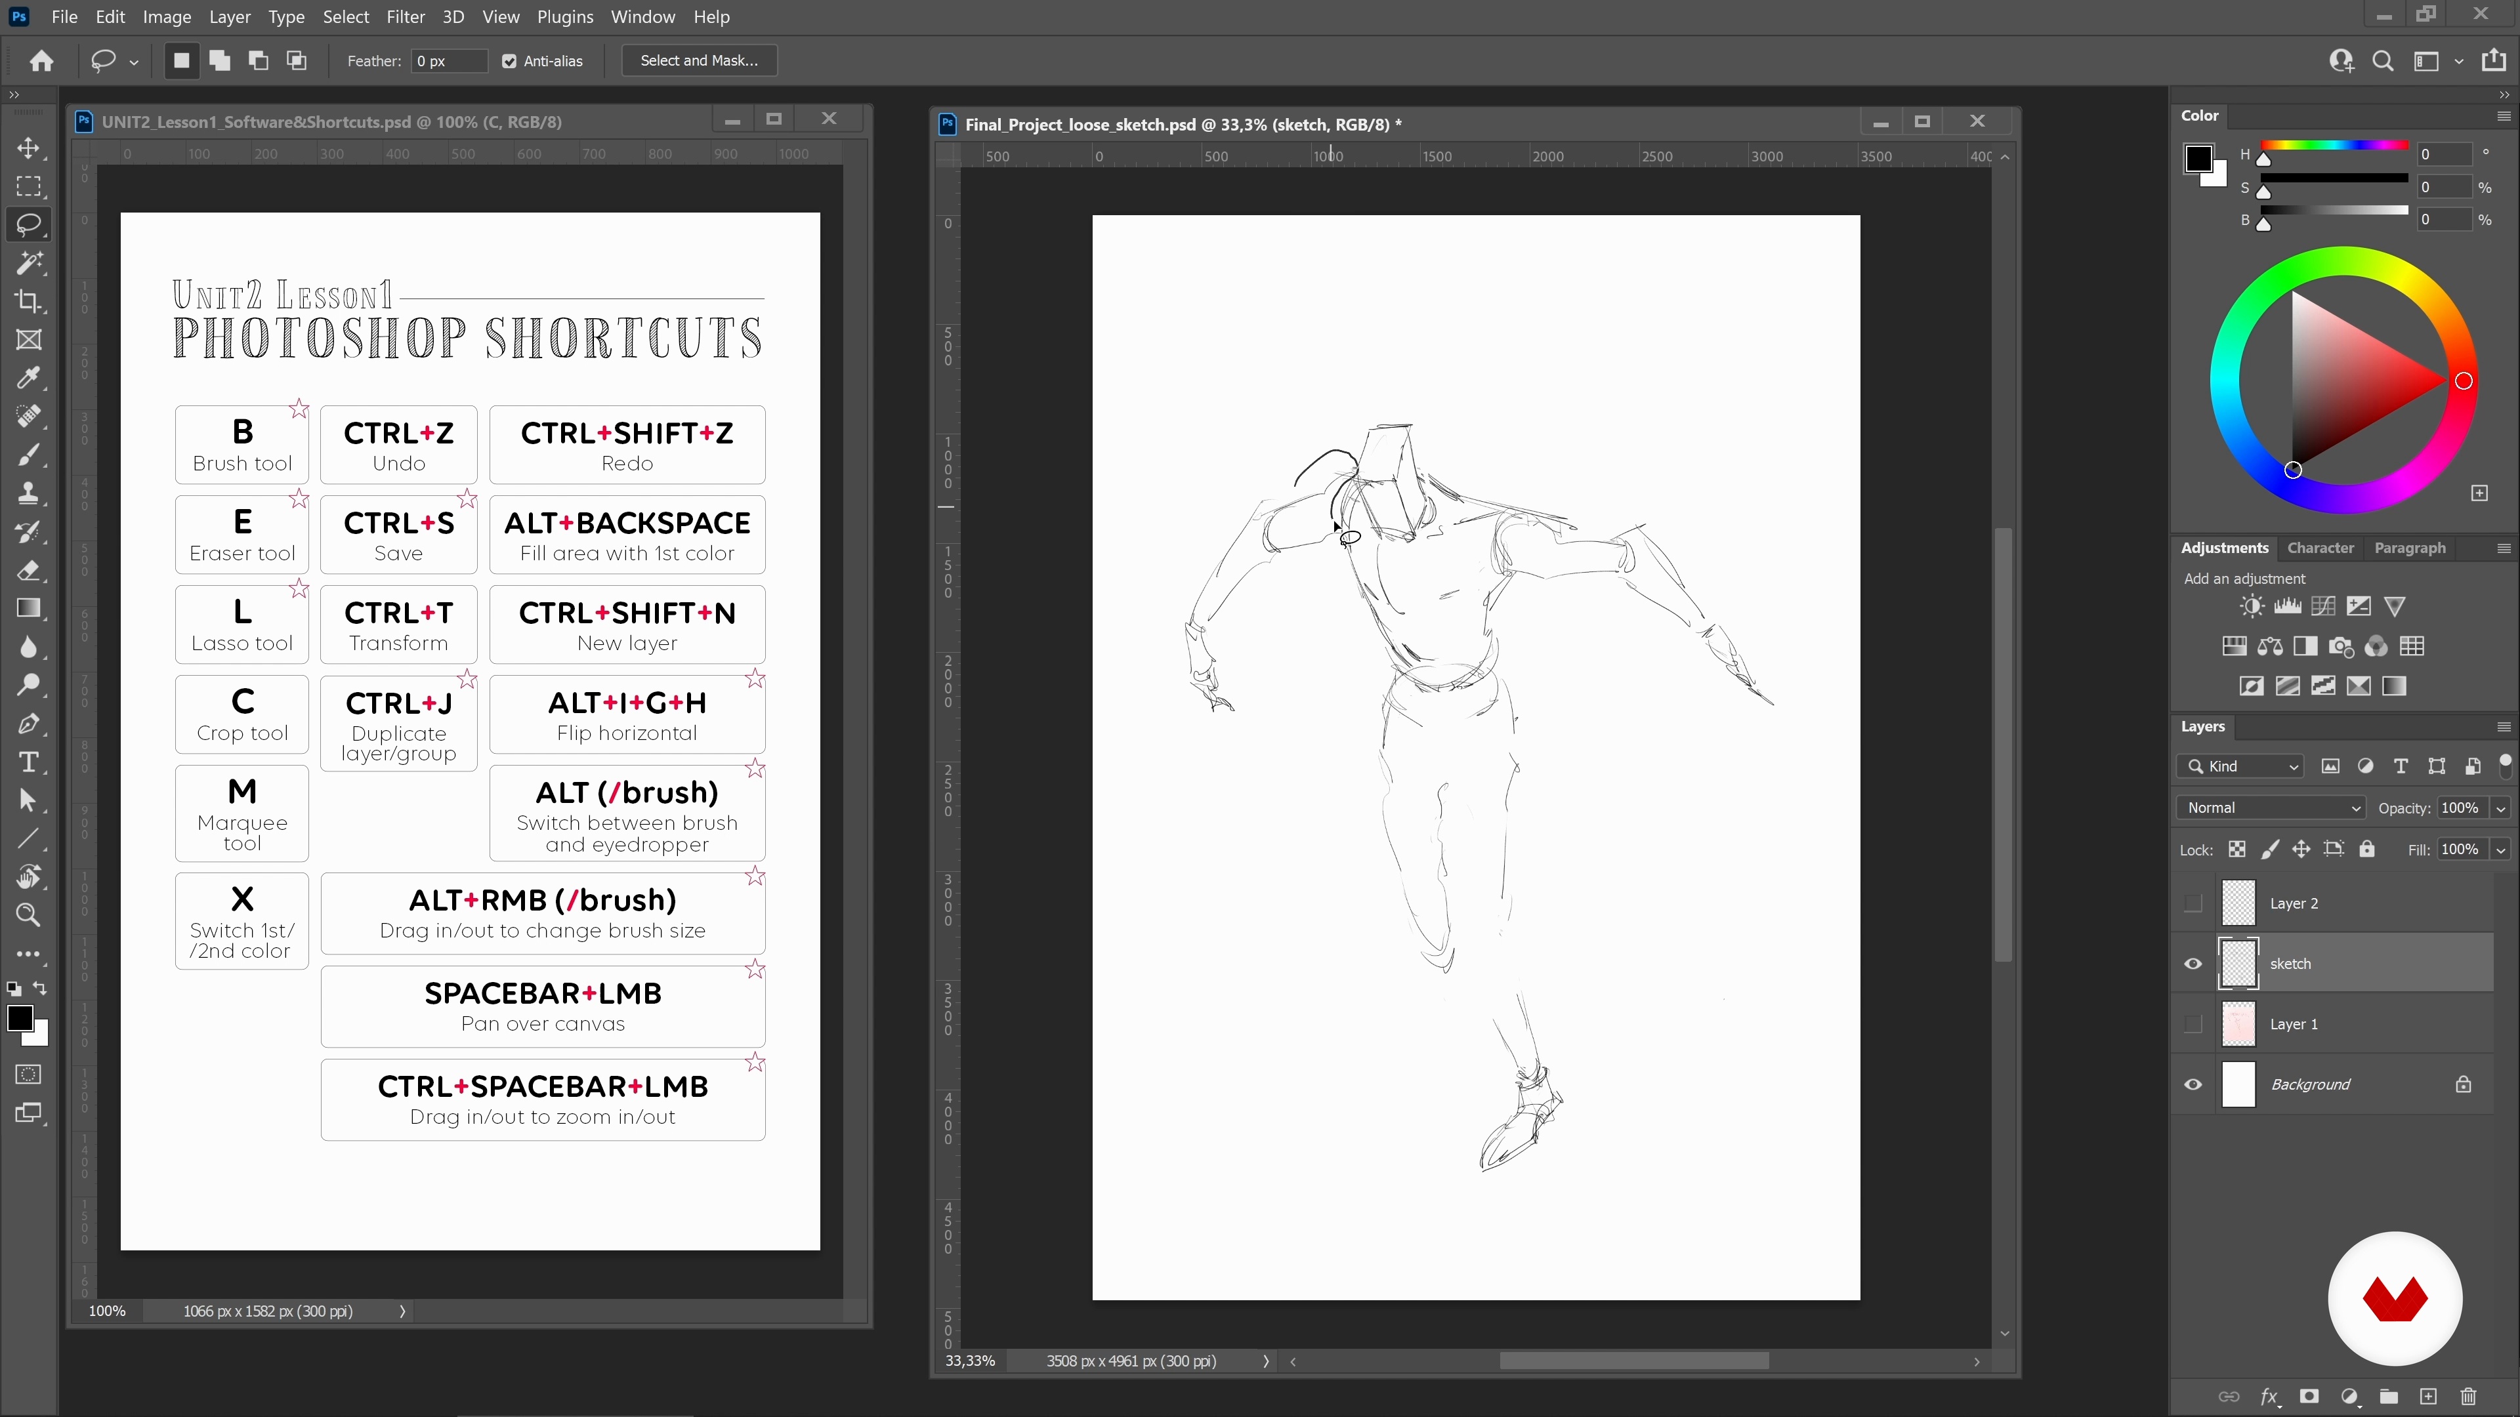The height and width of the screenshot is (1417, 2520).
Task: Select the Lasso tool in toolbar
Action: point(28,224)
